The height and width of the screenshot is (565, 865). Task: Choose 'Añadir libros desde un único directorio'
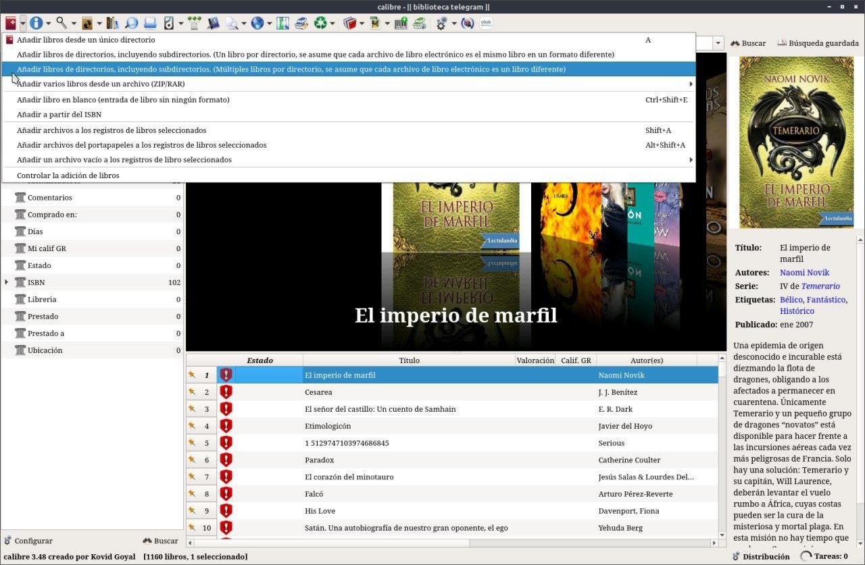click(x=349, y=40)
